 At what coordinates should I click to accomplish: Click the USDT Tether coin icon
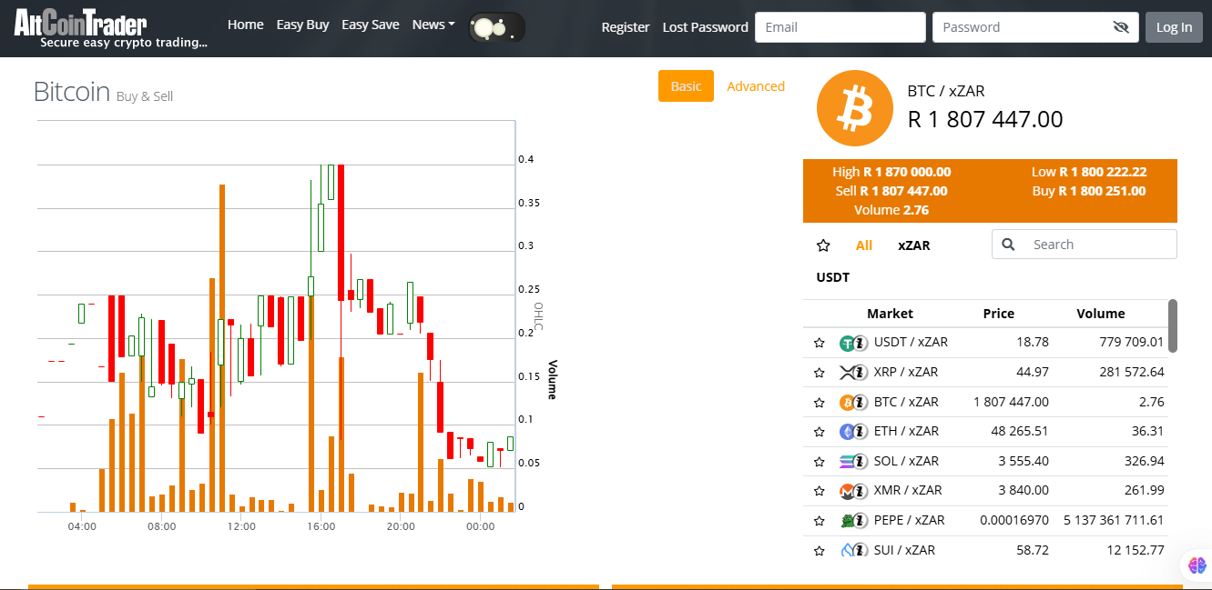click(847, 343)
